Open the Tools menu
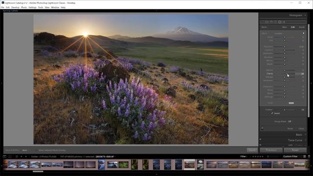Screen dimensions: 313x176 click(x=41, y=7)
